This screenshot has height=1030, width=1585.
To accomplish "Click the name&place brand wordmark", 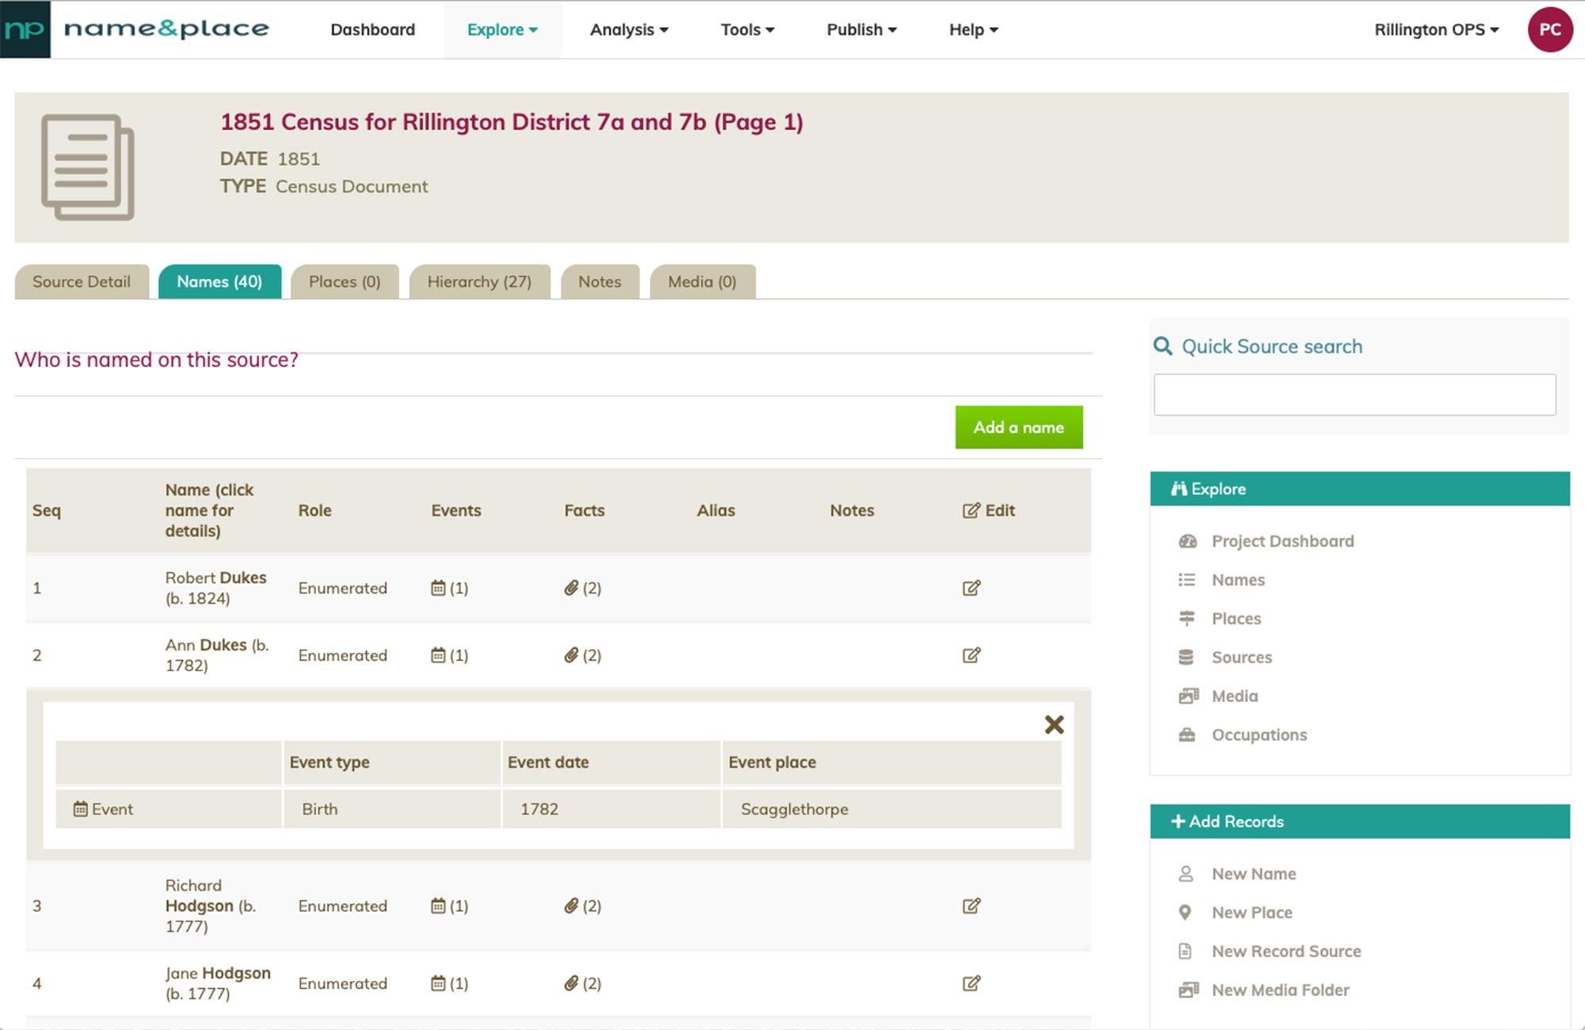I will [166, 29].
